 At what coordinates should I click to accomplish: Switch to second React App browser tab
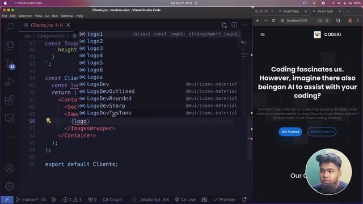click(327, 11)
